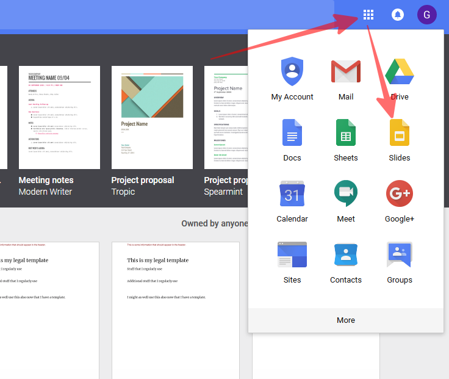449x379 pixels.
Task: Click the 'Project proposal' Tropic title
Action: tap(143, 180)
